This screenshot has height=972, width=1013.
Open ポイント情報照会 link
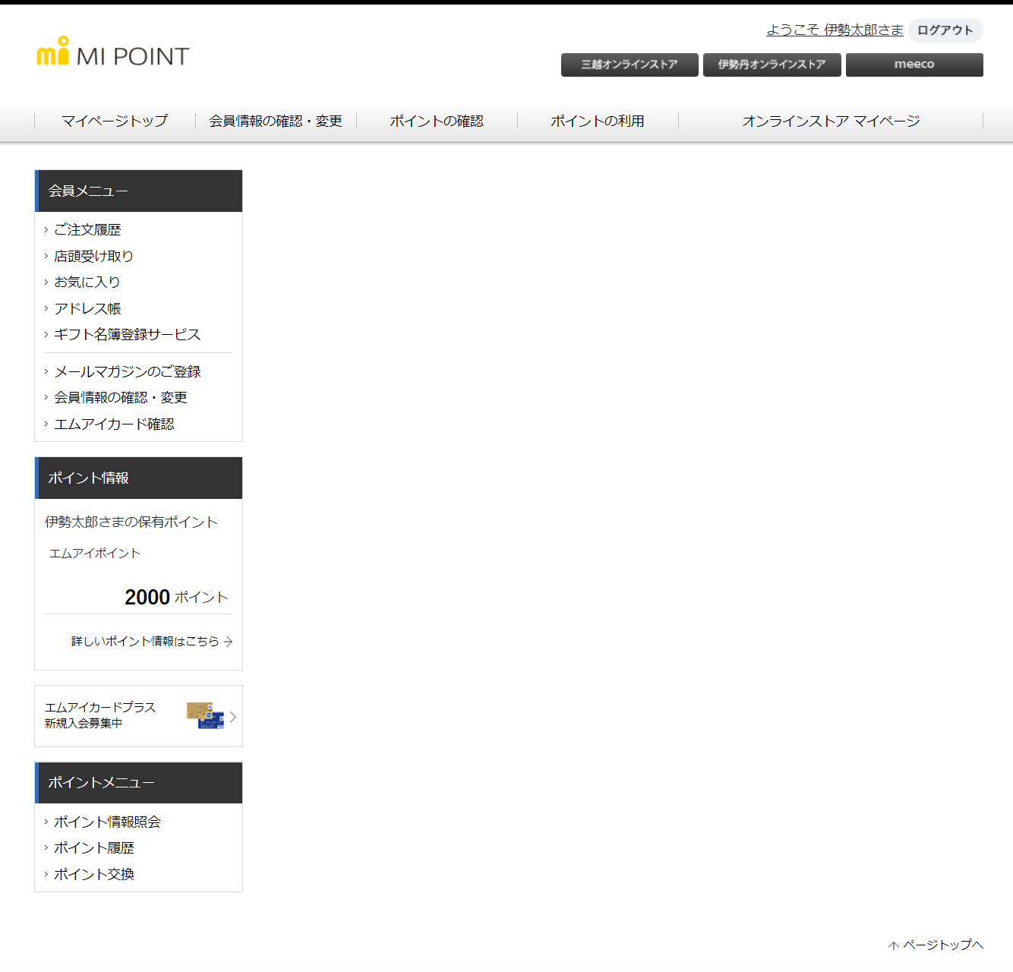tap(107, 822)
